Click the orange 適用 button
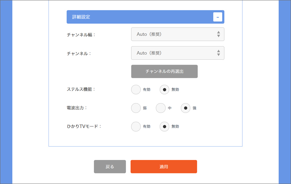Viewport: 291px width, 184px height. pyautogui.click(x=164, y=167)
